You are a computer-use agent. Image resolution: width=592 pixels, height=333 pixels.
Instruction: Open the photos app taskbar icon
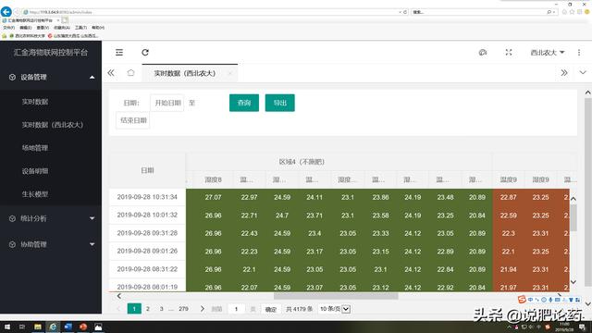click(x=98, y=327)
